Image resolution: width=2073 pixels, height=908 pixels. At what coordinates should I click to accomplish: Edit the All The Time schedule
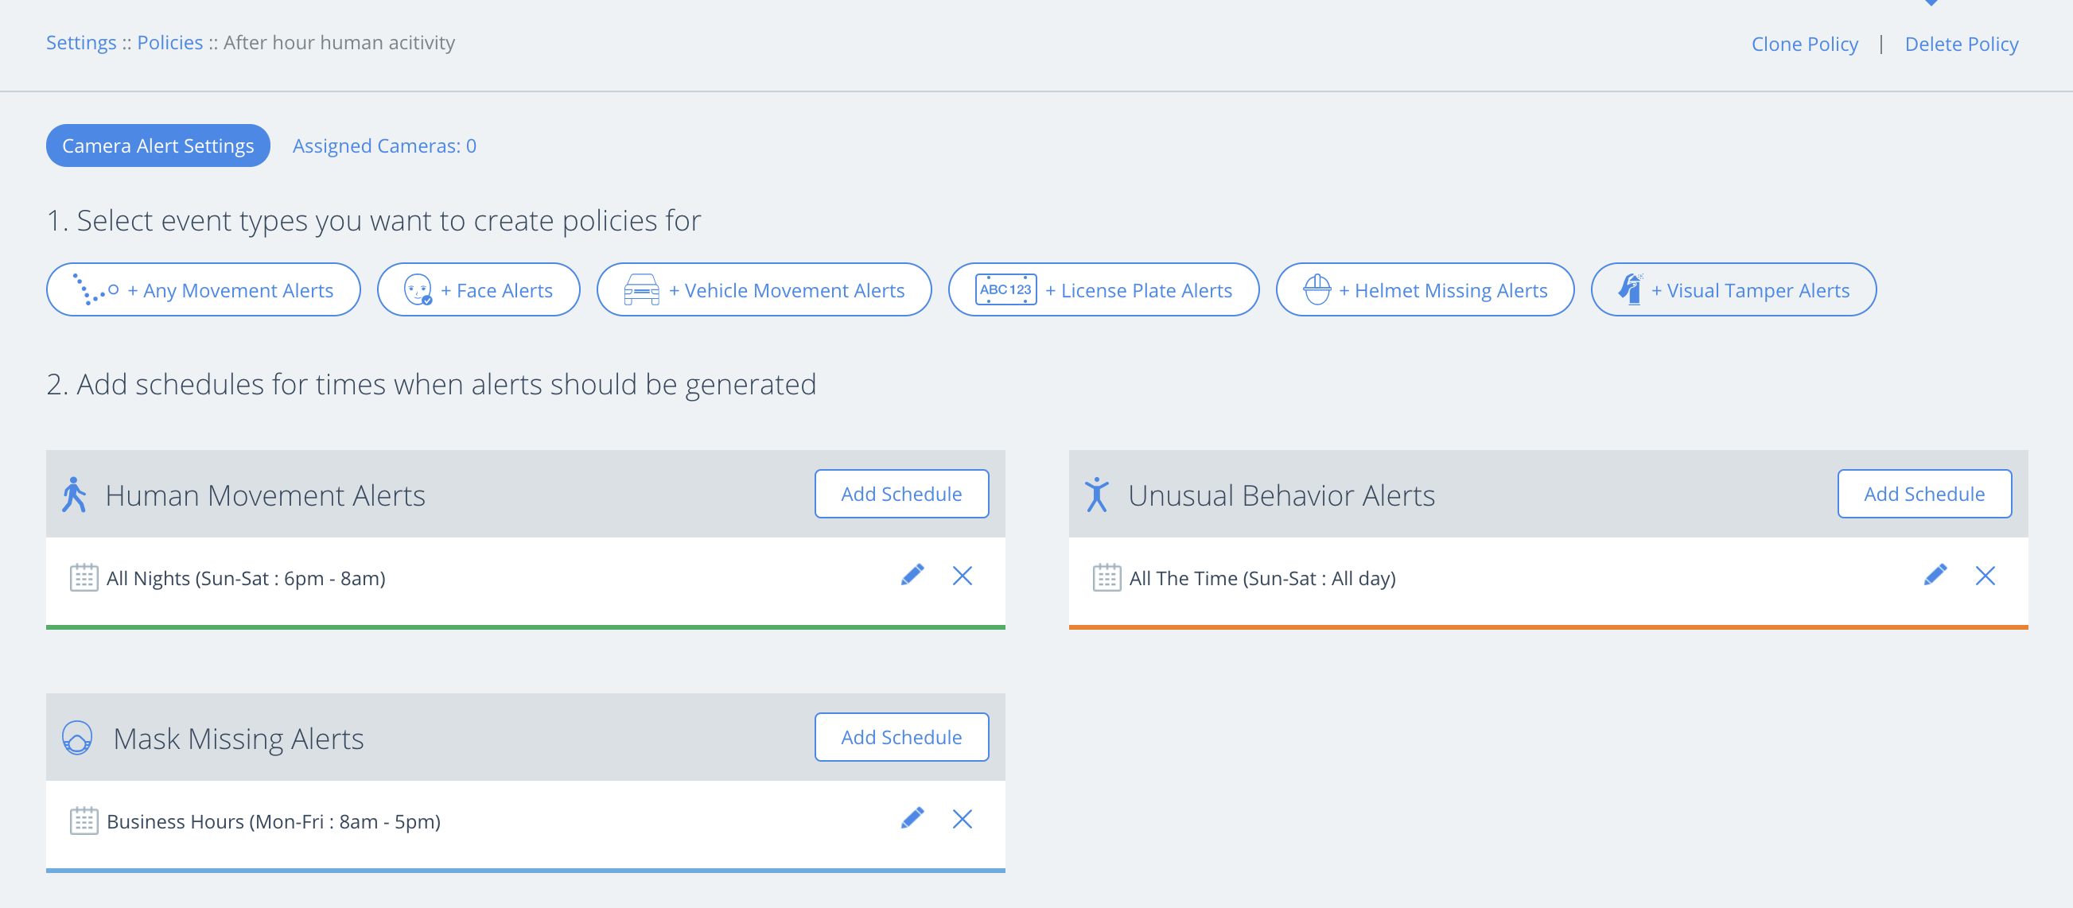1935,575
